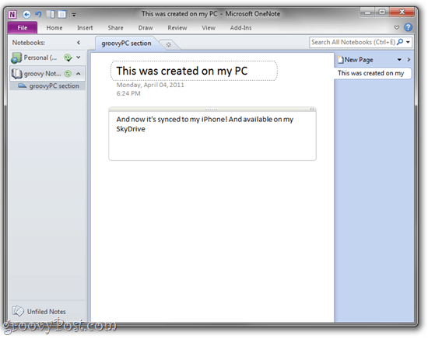
Task: Switch to the Insert ribbon tab
Action: pyautogui.click(x=85, y=28)
